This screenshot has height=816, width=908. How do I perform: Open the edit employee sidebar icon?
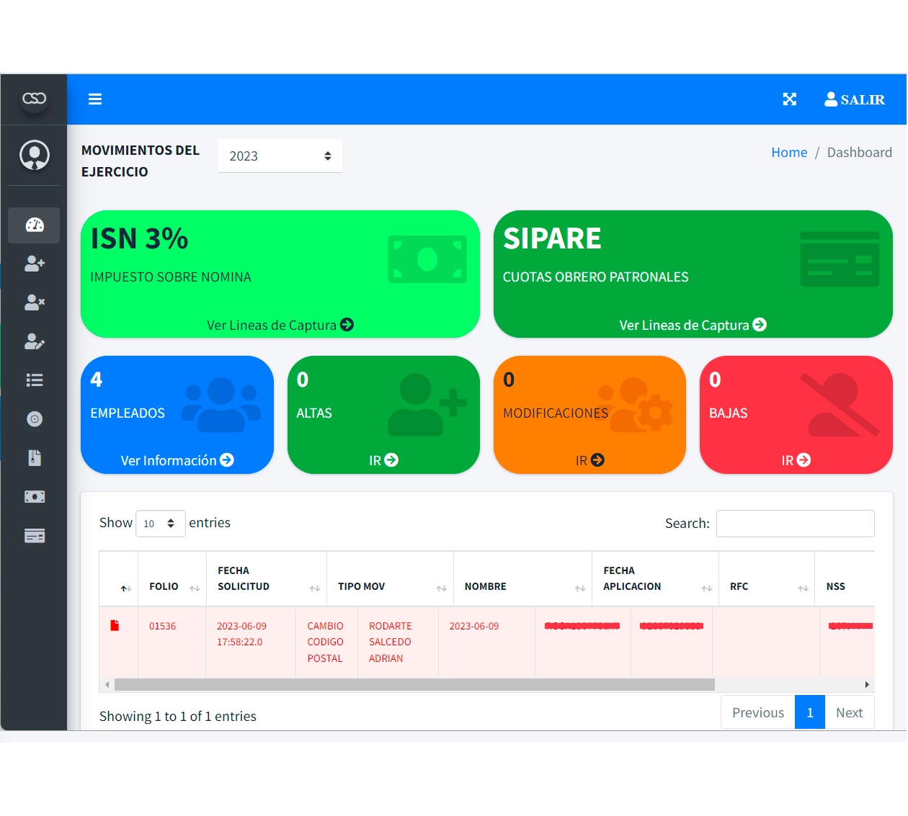tap(34, 342)
